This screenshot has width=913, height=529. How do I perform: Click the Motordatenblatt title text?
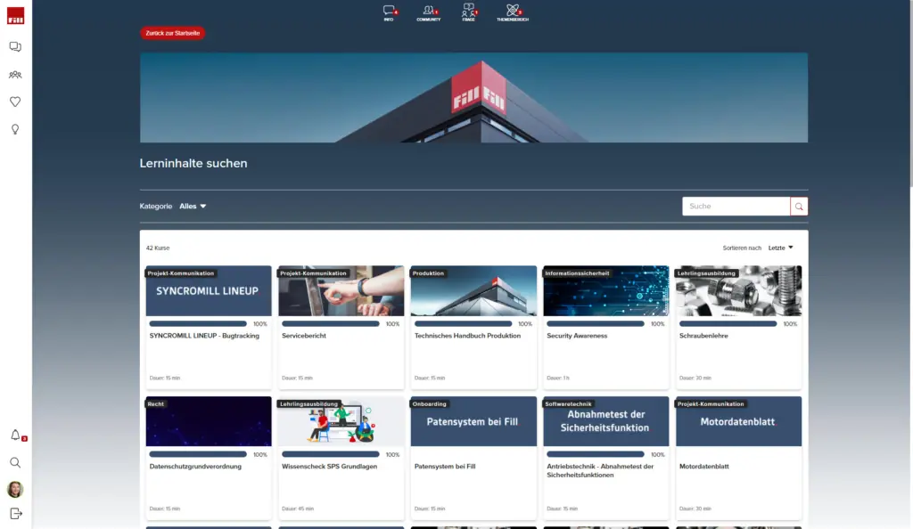tap(704, 467)
